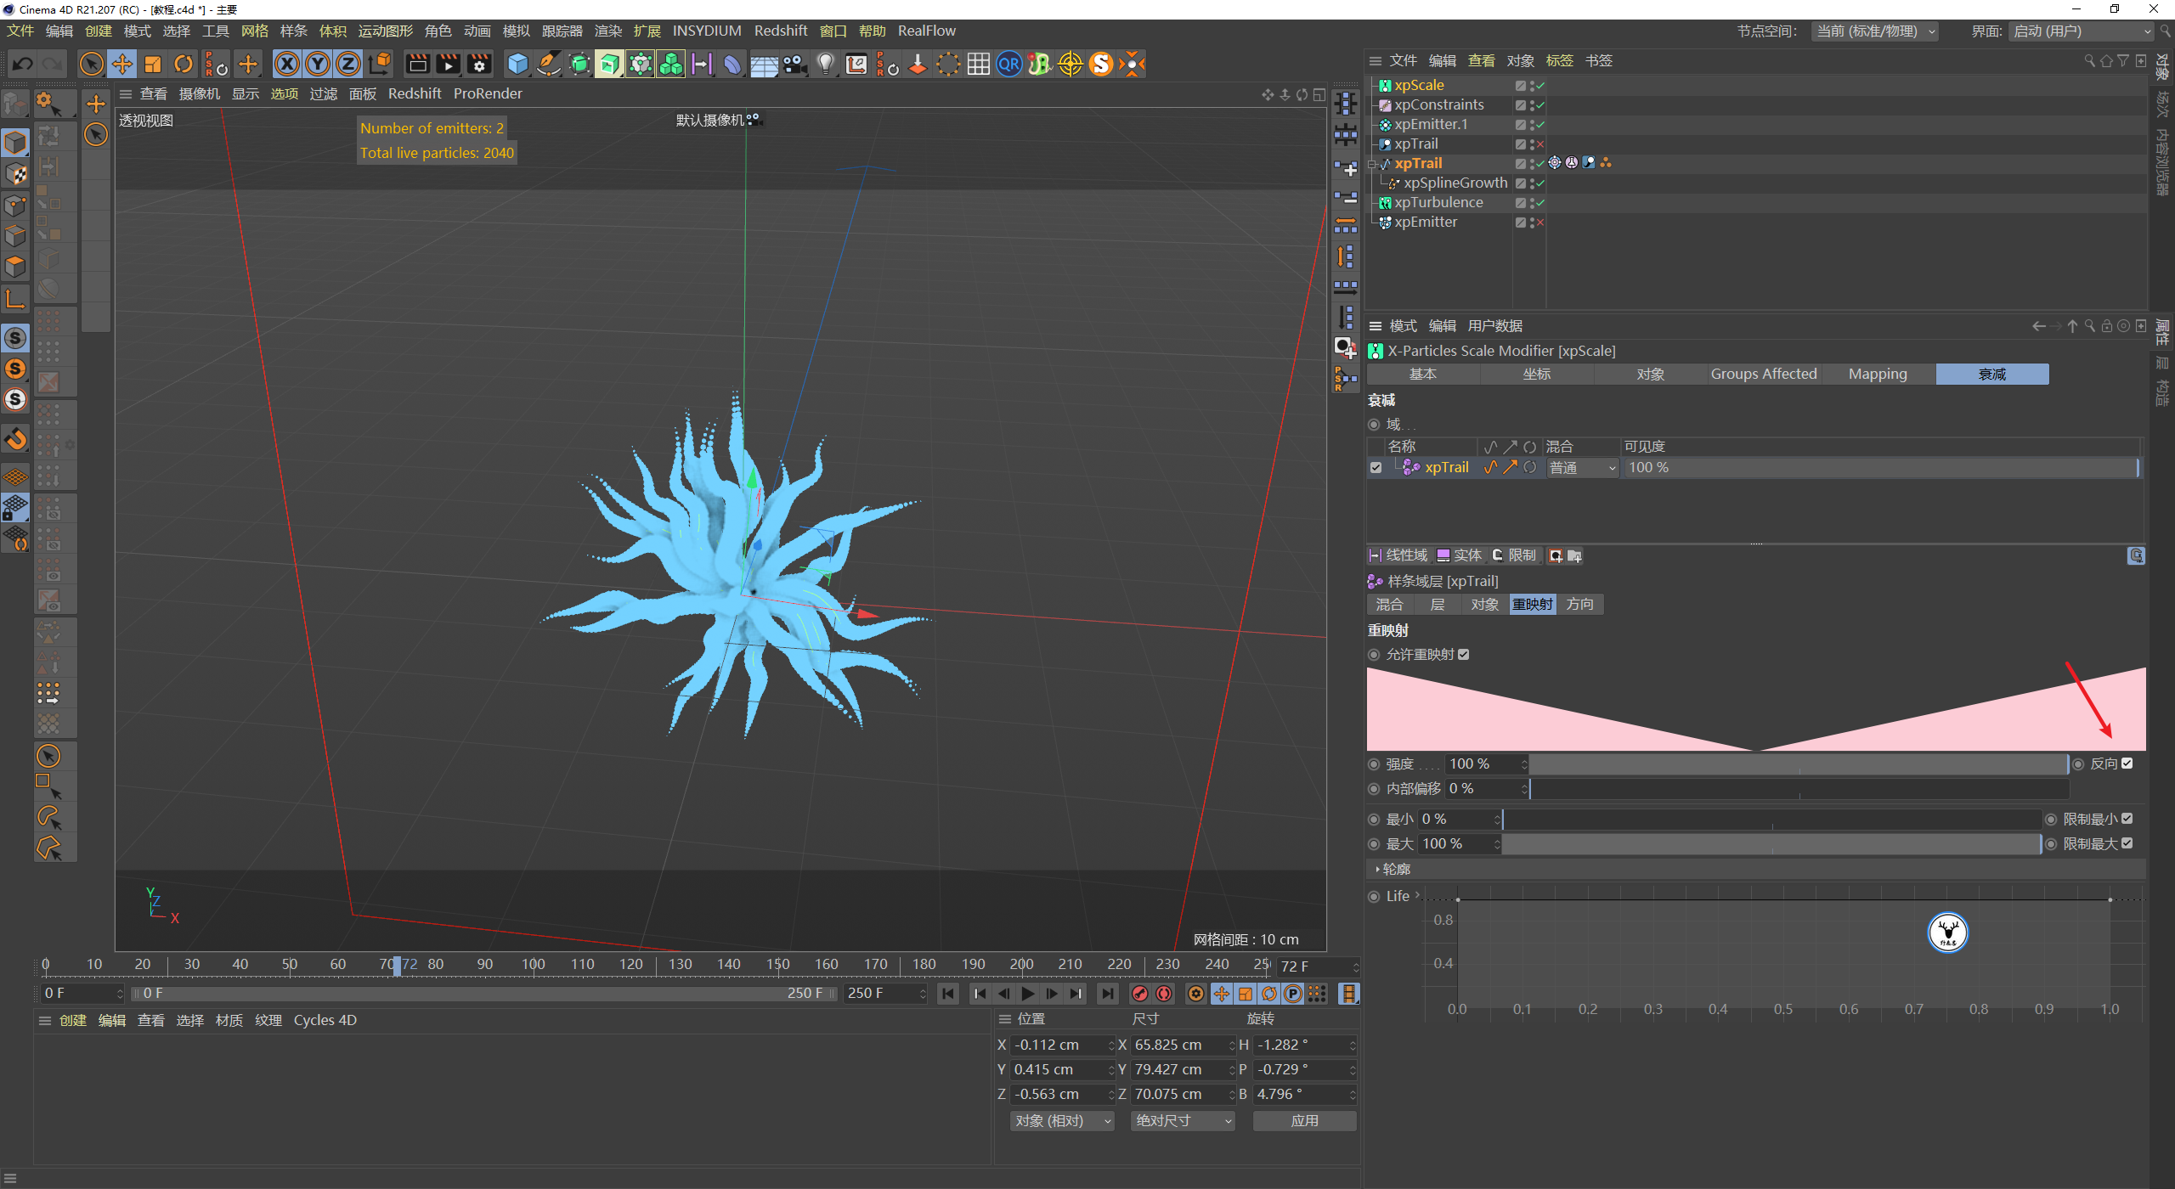
Task: Click the 应用 apply button
Action: tap(1304, 1121)
